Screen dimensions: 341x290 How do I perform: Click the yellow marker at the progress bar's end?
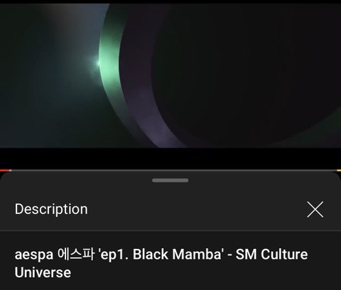(x=339, y=170)
